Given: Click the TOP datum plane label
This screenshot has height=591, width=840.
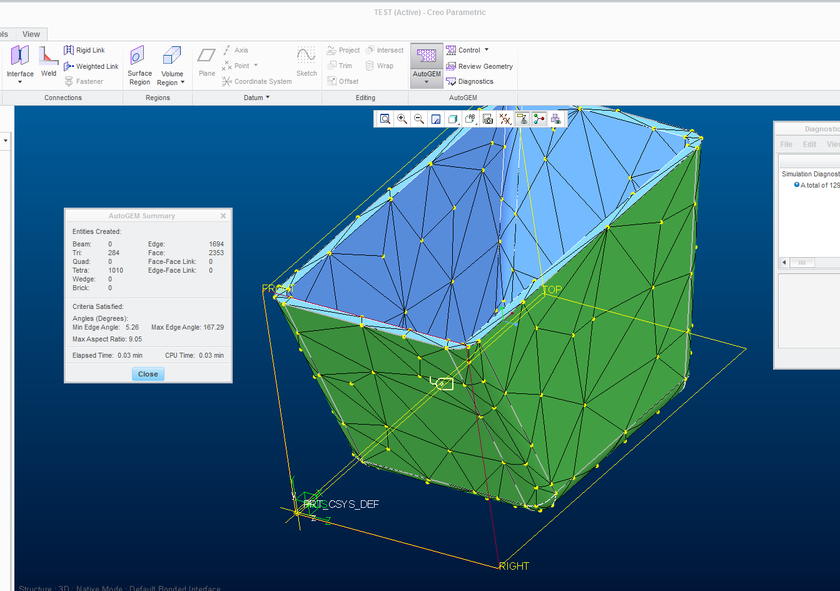Looking at the screenshot, I should (x=552, y=290).
